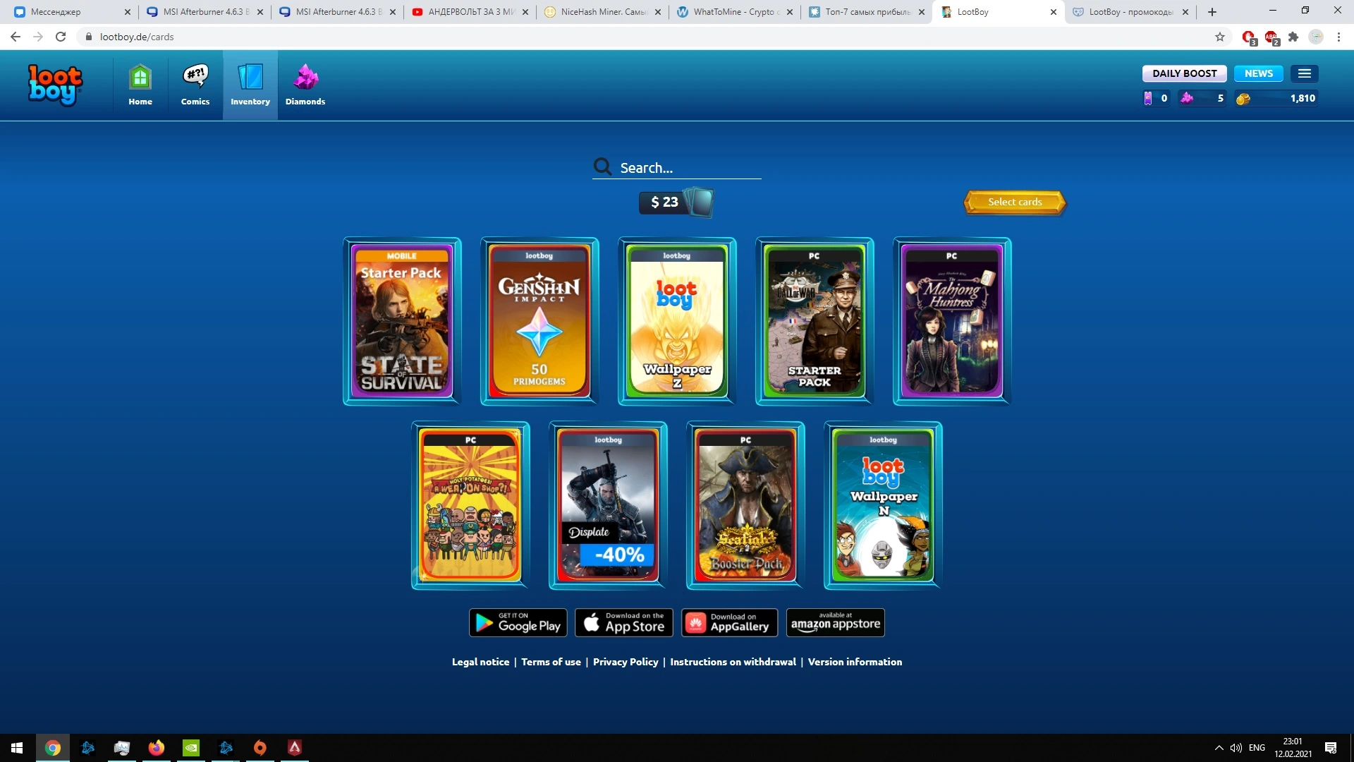Open the Genshin Impact 50 Primogems card
Image resolution: width=1354 pixels, height=762 pixels.
[539, 322]
